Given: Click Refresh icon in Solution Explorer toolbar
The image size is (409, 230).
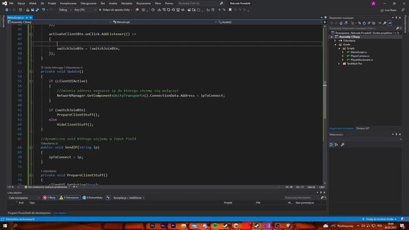Looking at the screenshot, I should (364, 23).
